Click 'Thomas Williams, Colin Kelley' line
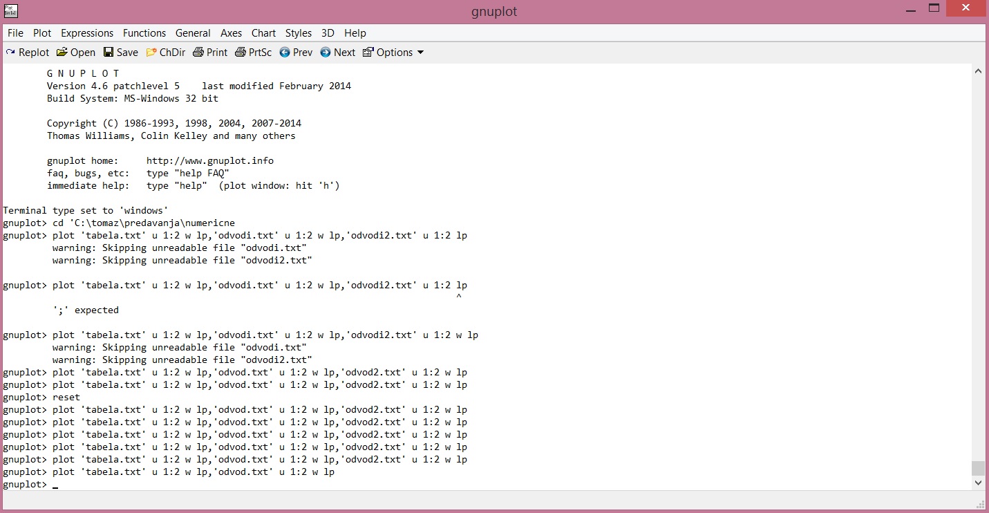 tap(171, 136)
